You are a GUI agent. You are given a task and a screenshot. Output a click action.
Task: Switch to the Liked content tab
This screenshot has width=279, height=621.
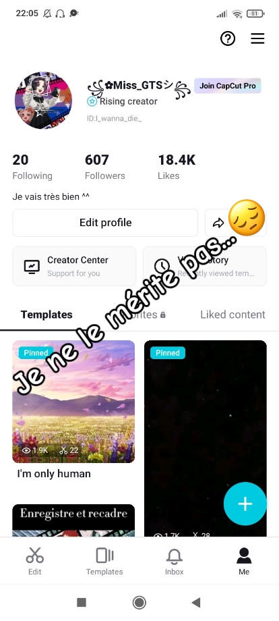232,315
